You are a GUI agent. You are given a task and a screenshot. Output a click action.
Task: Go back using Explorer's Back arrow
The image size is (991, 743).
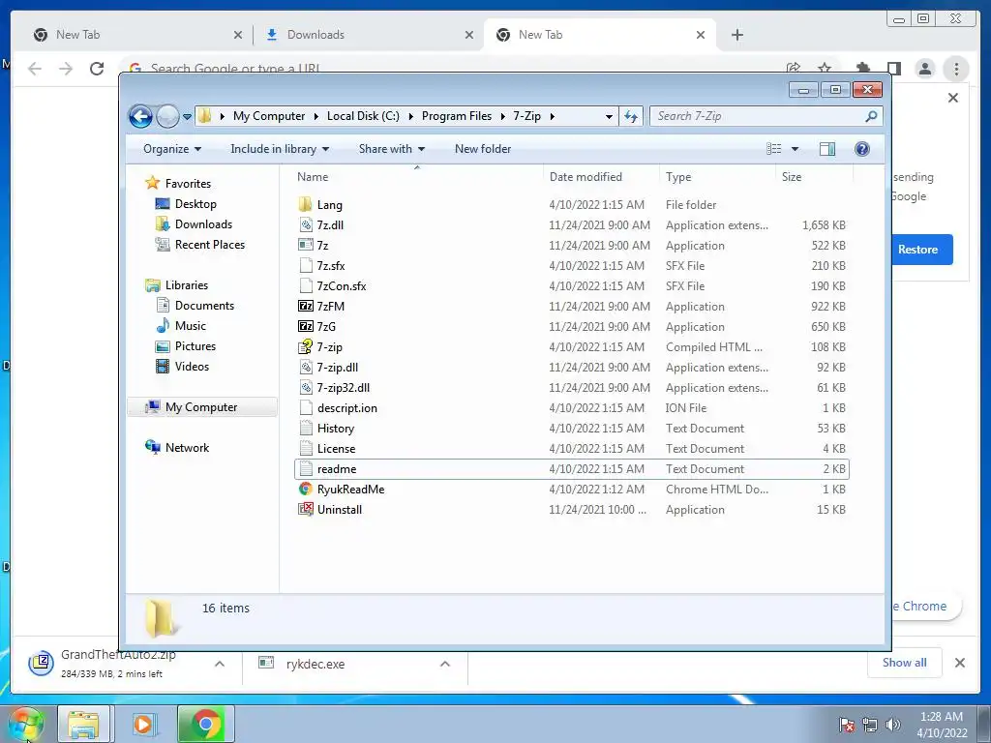[x=140, y=116]
